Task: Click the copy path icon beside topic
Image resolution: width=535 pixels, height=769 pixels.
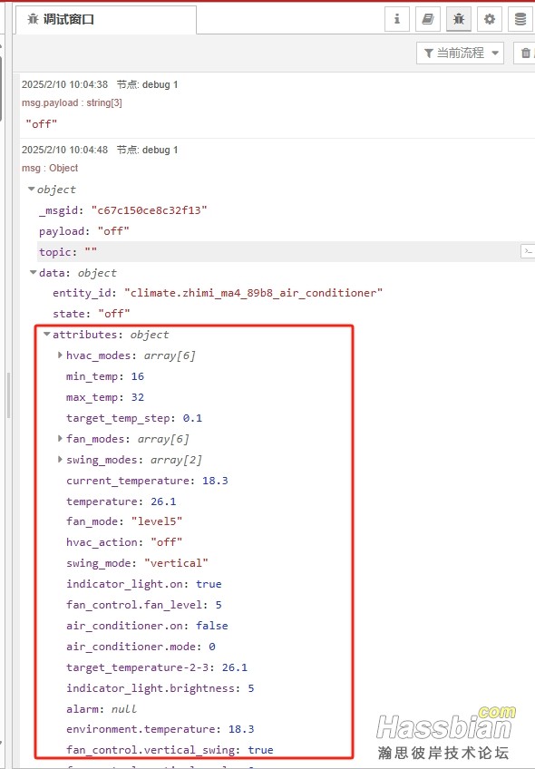Action: (x=528, y=251)
